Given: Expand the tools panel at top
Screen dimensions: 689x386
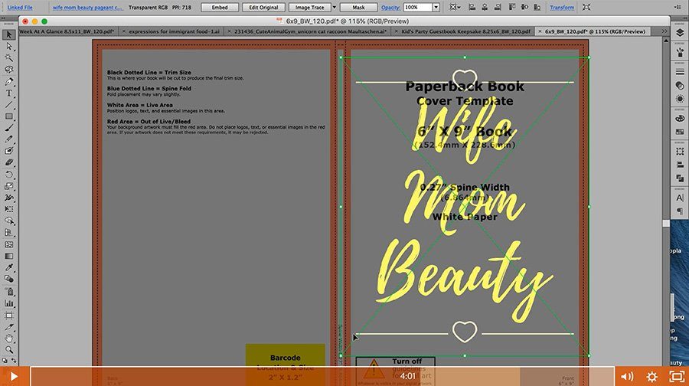Looking at the screenshot, I should (4, 18).
